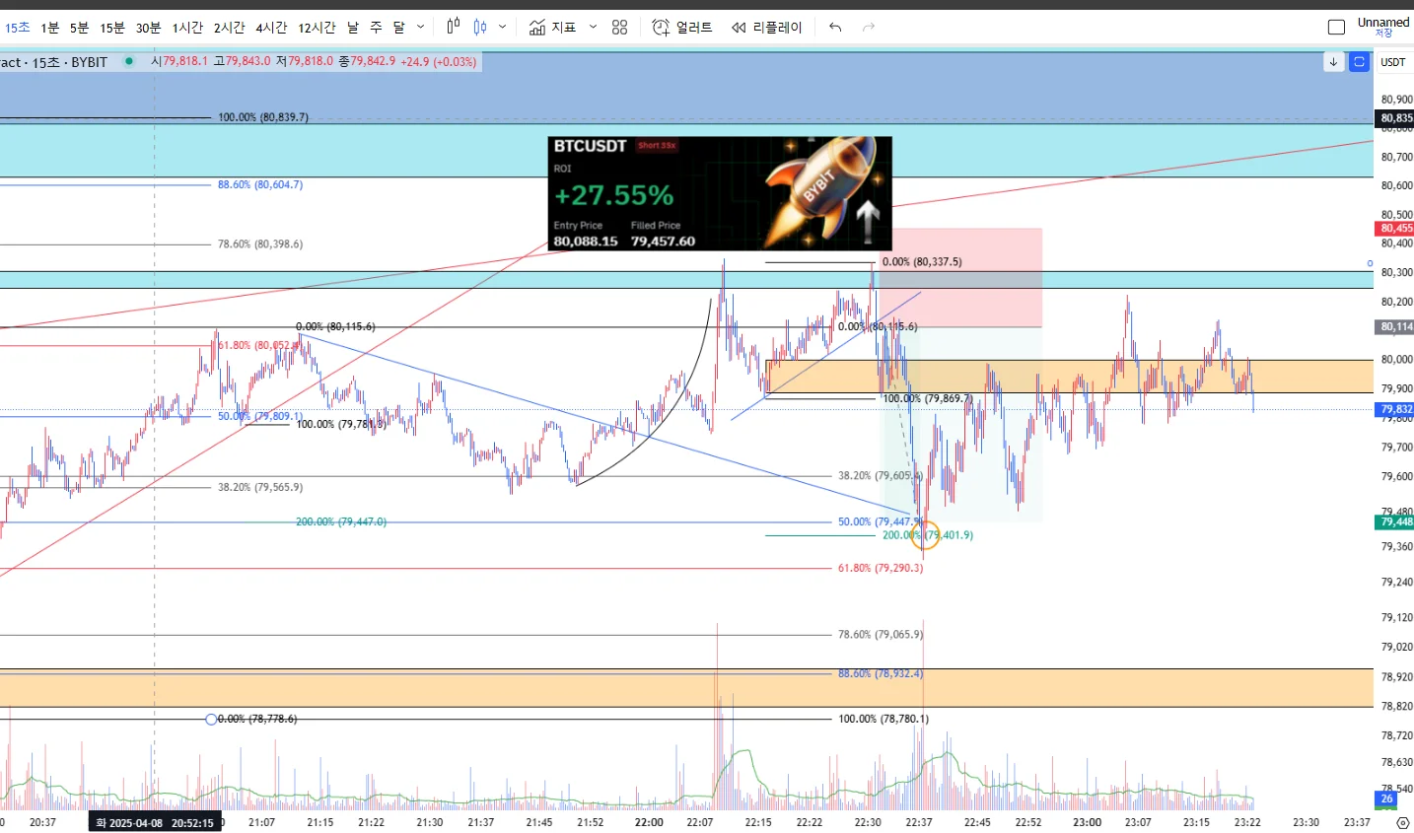The image size is (1414, 833).
Task: Click the BYBIT symbol title in legend
Action: (54, 62)
